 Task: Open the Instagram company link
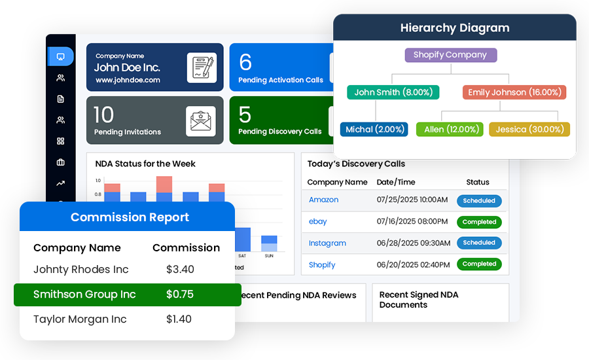point(327,243)
